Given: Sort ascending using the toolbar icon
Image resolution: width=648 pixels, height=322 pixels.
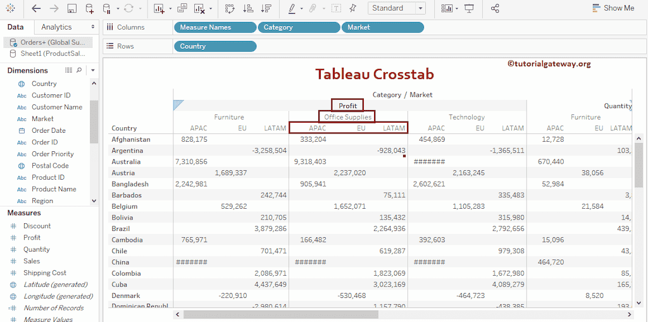Looking at the screenshot, I should pyautogui.click(x=248, y=8).
